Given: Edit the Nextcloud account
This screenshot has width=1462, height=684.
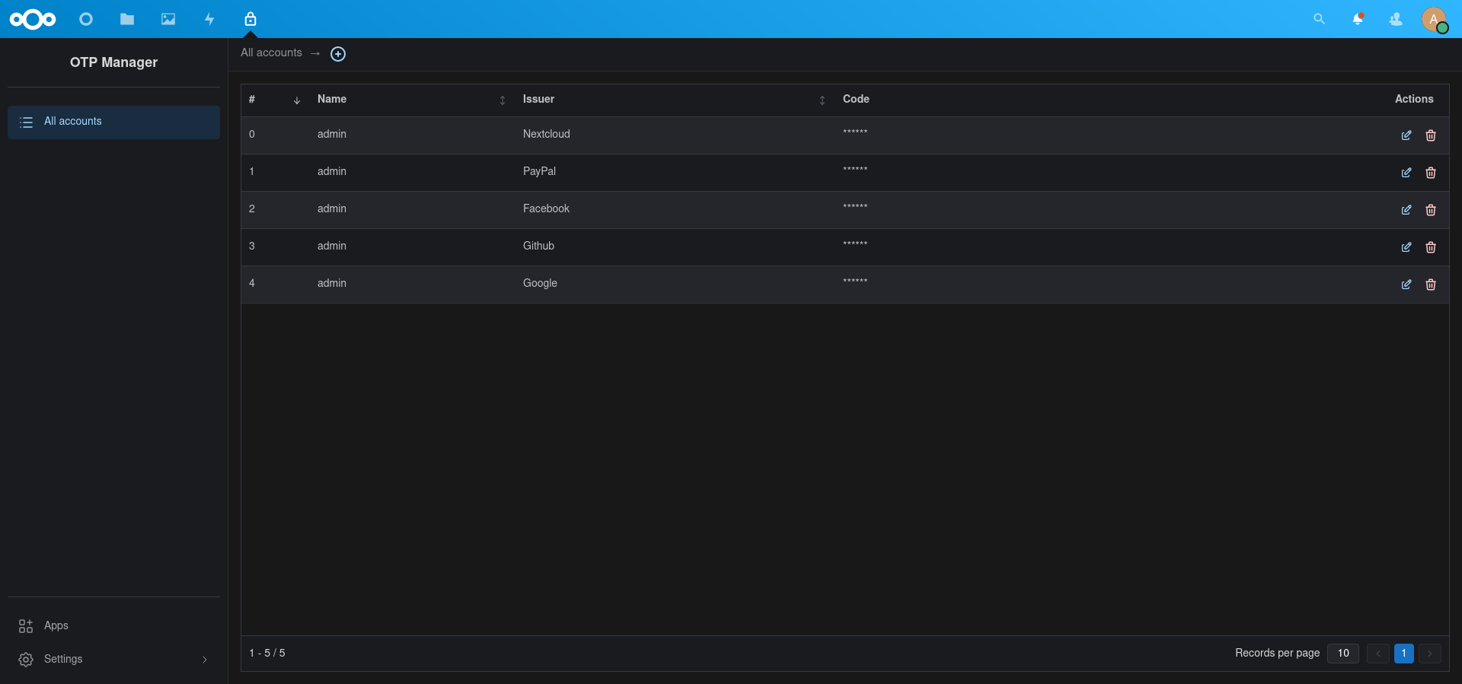Looking at the screenshot, I should pos(1406,135).
